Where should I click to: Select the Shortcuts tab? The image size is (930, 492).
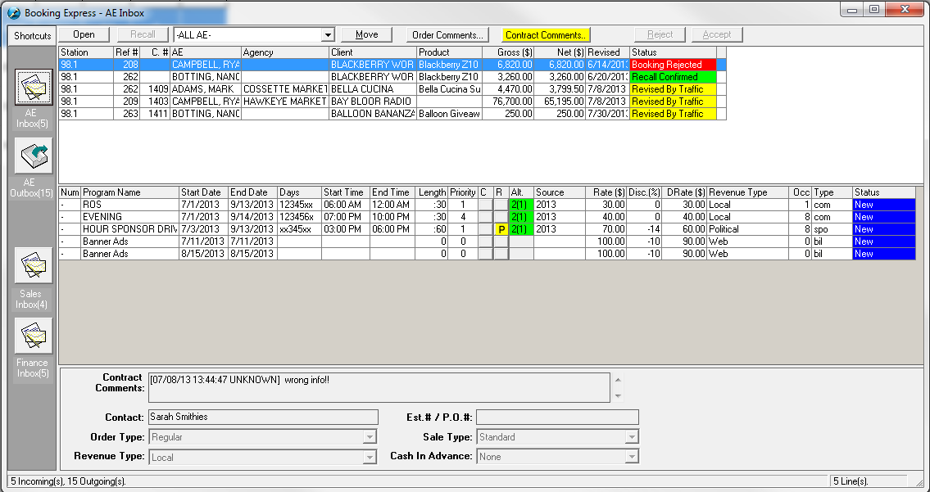click(x=33, y=36)
